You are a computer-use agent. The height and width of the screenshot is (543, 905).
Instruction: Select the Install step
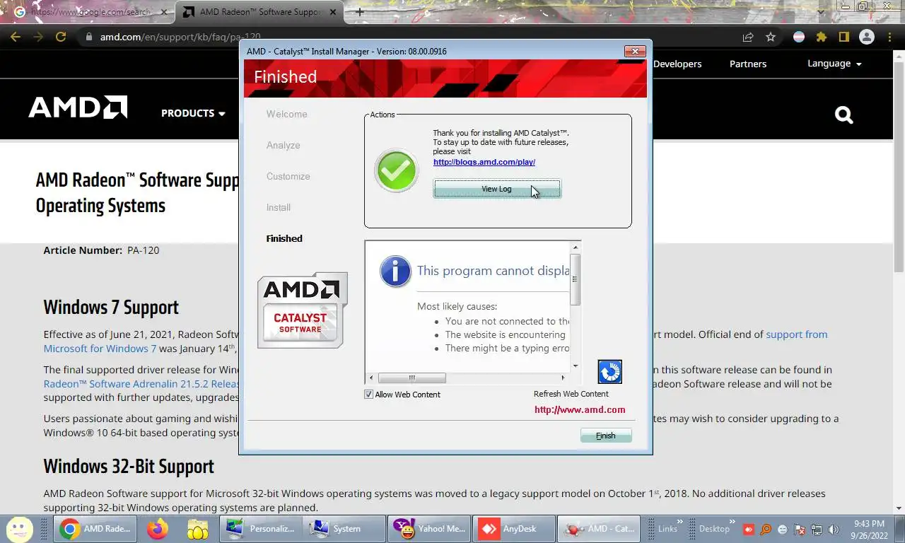[278, 207]
